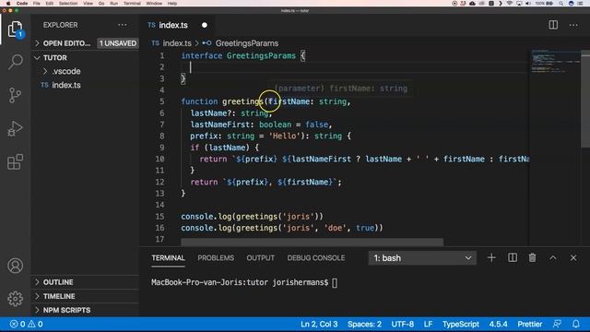Split the editor to the right
Image resolution: width=590 pixels, height=332 pixels.
553,25
